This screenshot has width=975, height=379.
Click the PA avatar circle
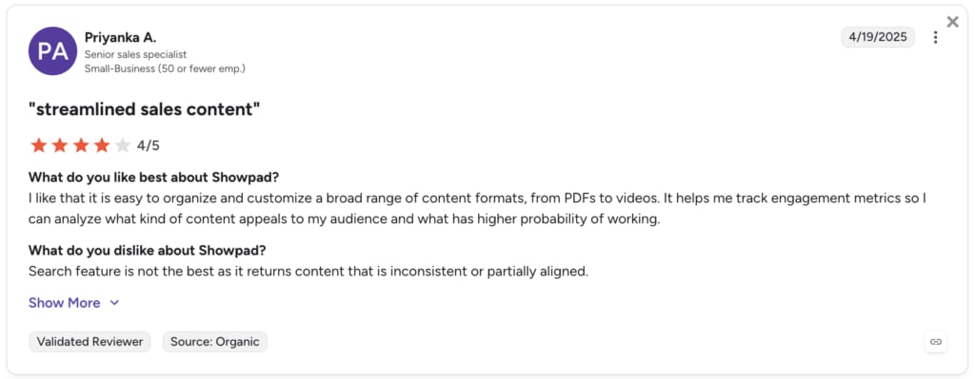pos(53,51)
